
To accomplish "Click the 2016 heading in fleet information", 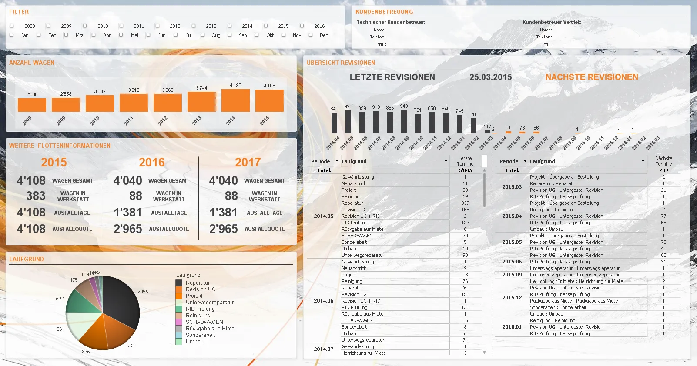I will pos(152,163).
